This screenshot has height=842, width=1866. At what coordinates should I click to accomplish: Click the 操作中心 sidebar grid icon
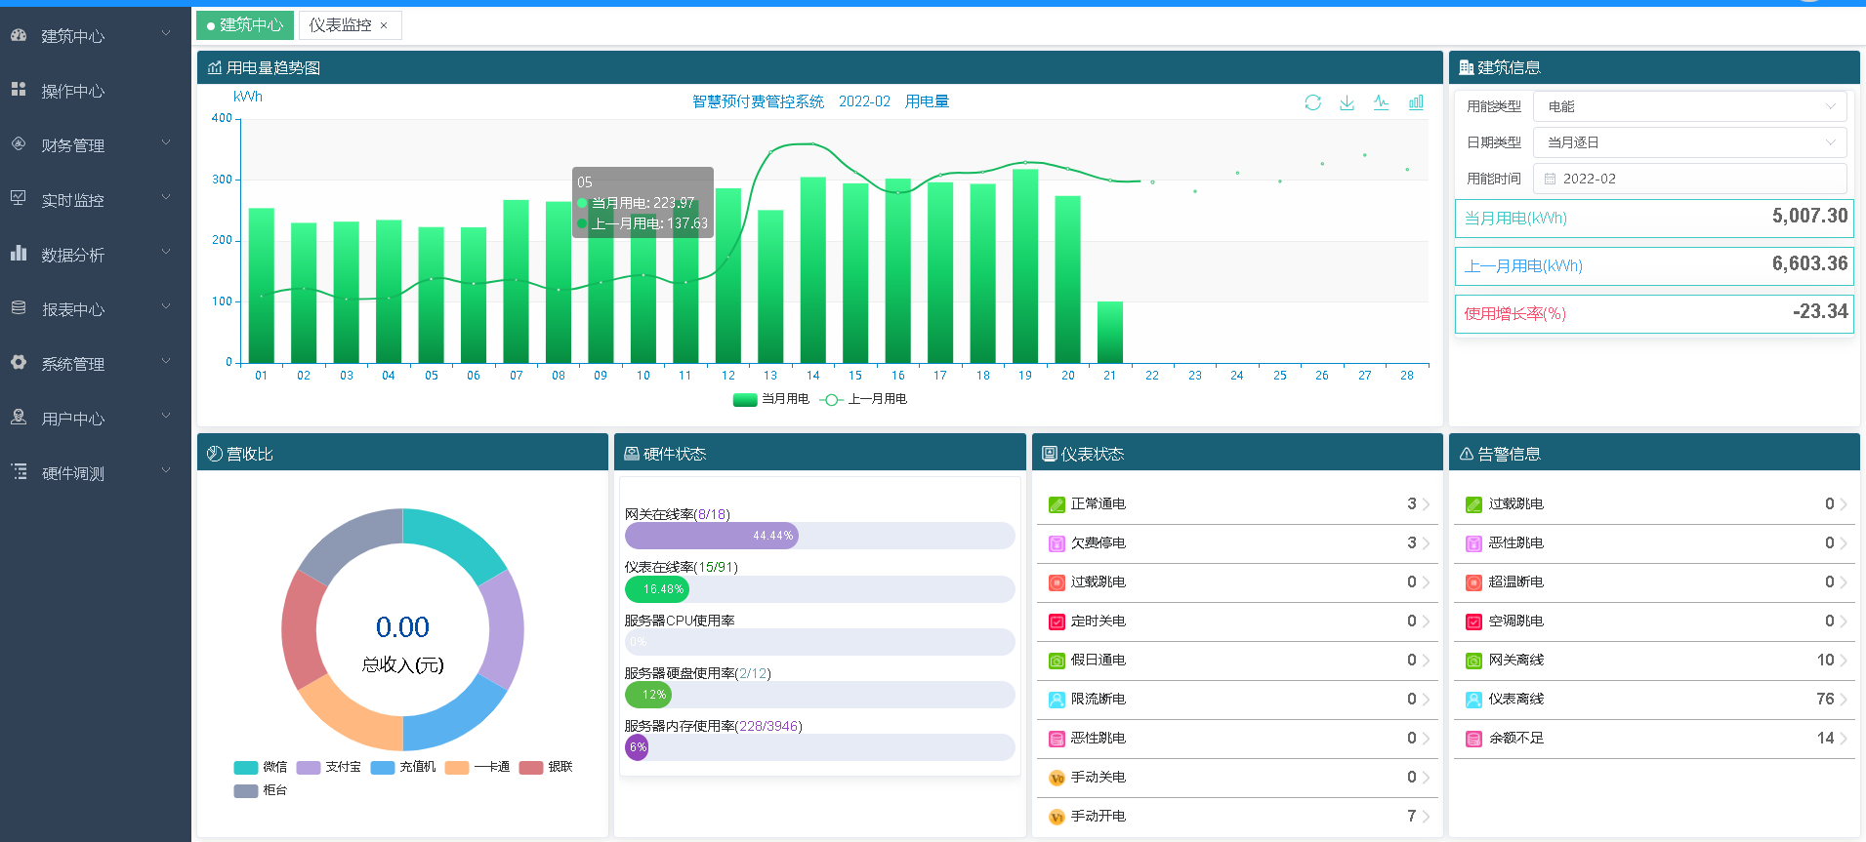(x=19, y=90)
